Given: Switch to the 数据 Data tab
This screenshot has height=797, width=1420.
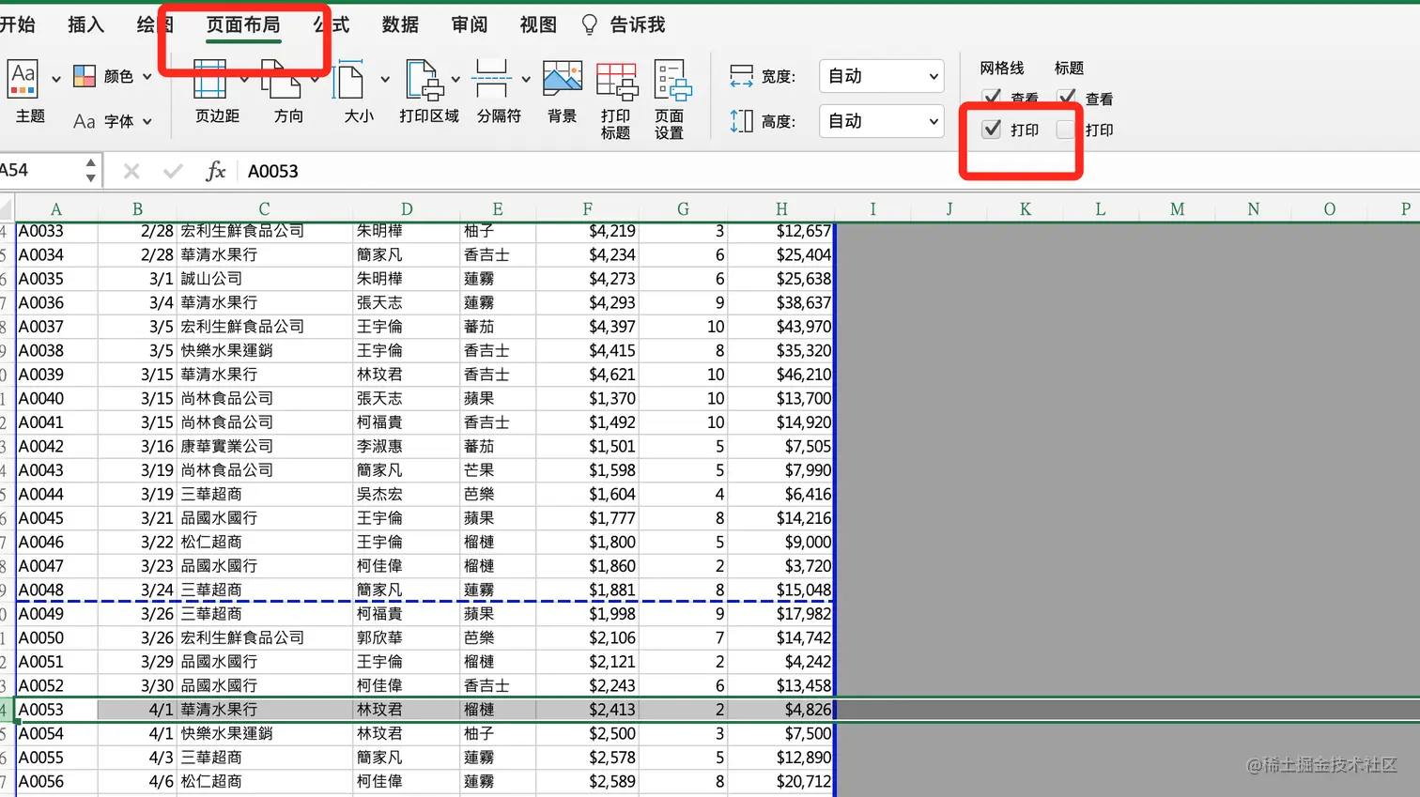Looking at the screenshot, I should click(400, 24).
